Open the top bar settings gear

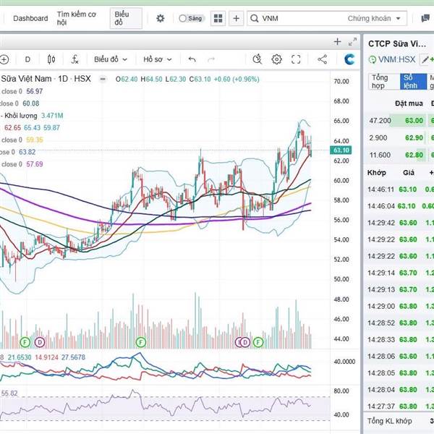click(161, 19)
